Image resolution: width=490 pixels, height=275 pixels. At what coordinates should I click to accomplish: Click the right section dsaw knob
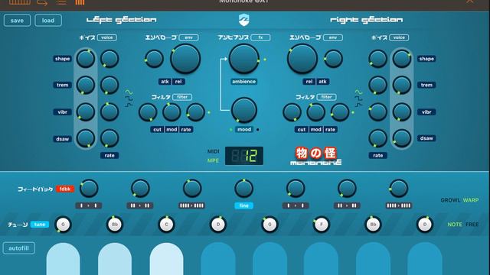click(401, 138)
